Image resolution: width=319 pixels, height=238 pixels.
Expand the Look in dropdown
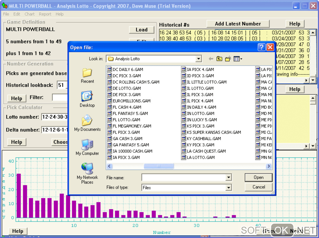click(x=199, y=59)
